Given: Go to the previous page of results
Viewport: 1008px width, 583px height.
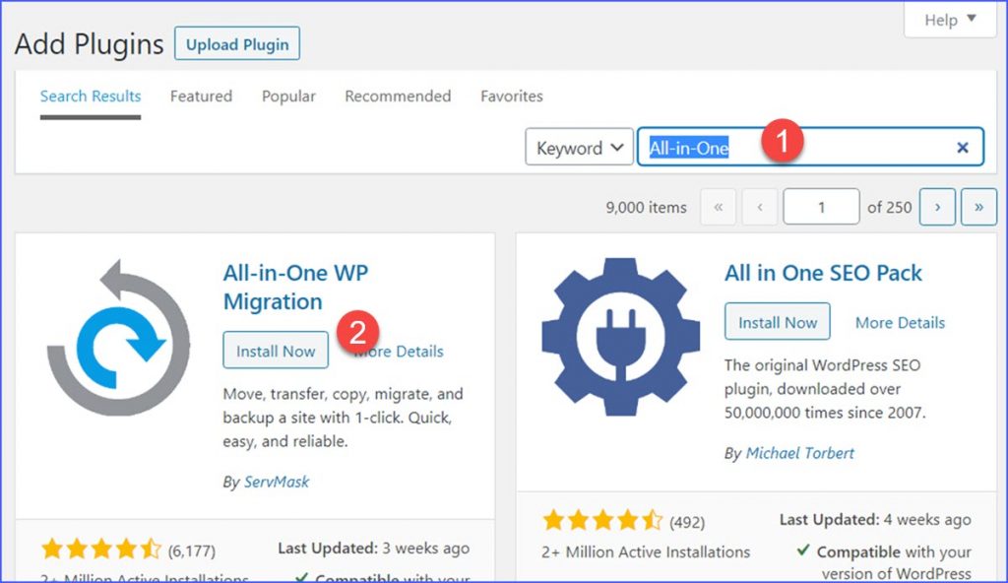Looking at the screenshot, I should click(x=760, y=207).
